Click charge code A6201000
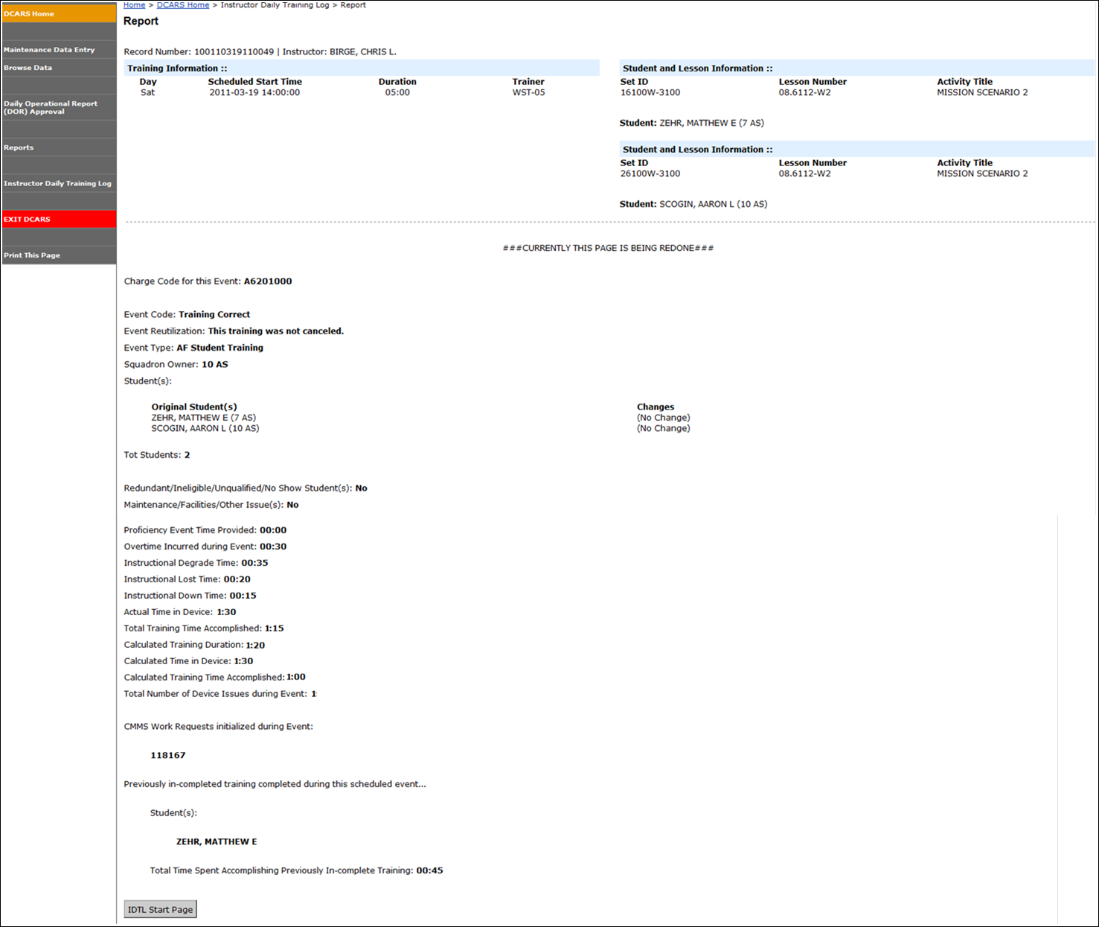Viewport: 1099px width, 927px height. tap(268, 281)
